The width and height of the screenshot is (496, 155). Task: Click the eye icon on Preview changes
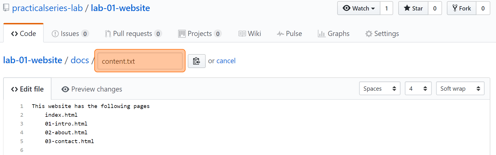coord(65,89)
